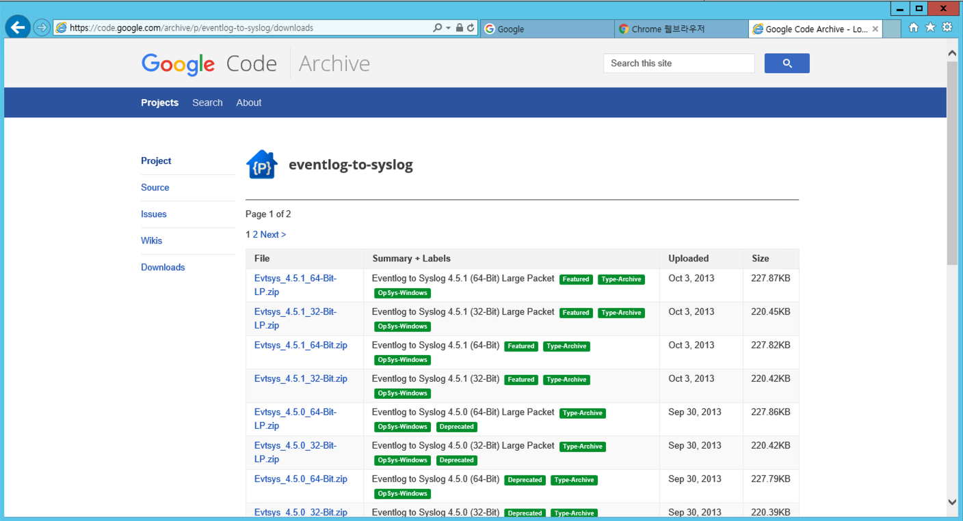This screenshot has height=521, width=963.
Task: Go back with the browser back arrow
Action: click(x=18, y=28)
